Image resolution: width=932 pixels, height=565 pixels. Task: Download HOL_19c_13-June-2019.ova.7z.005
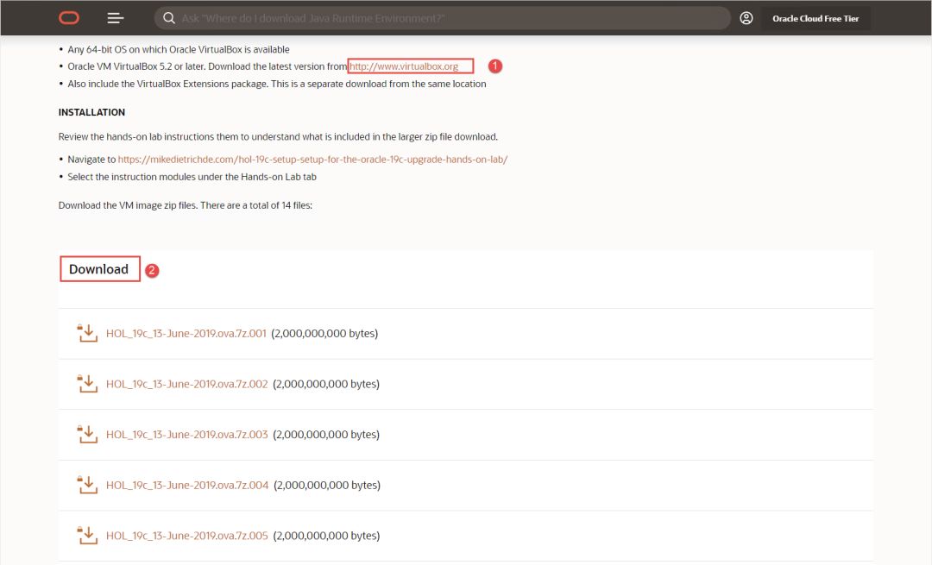[x=186, y=536]
